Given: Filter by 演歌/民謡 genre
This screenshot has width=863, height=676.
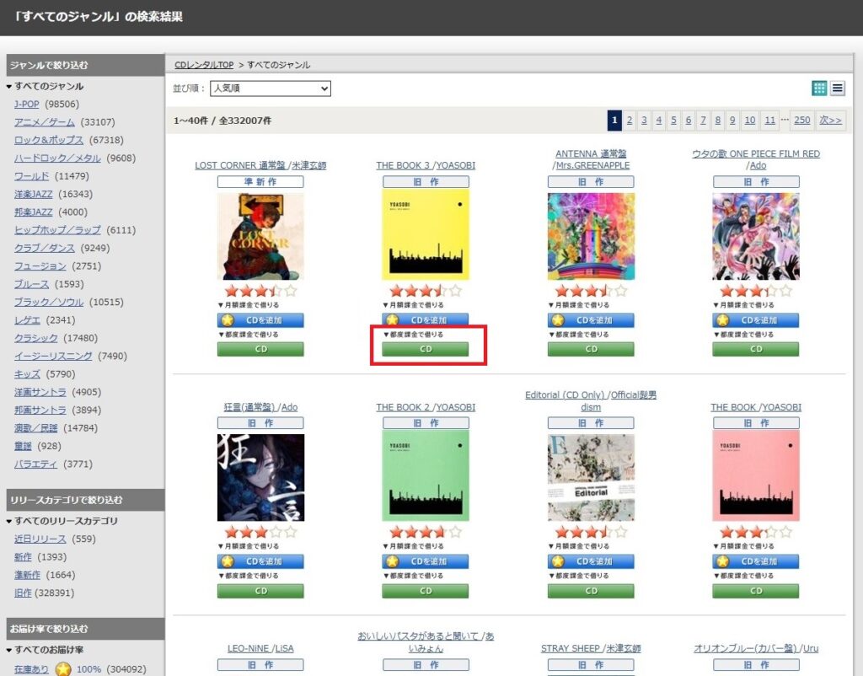Looking at the screenshot, I should [35, 427].
